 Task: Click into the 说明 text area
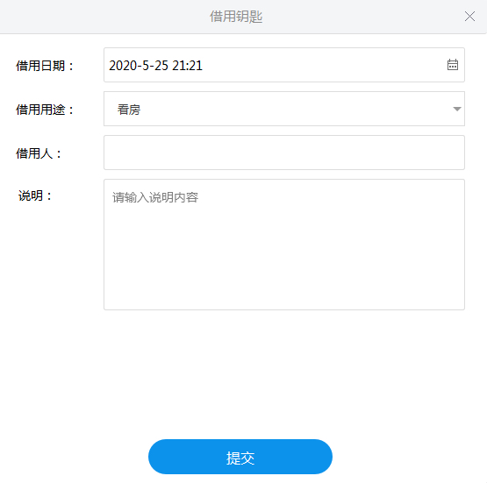click(284, 245)
